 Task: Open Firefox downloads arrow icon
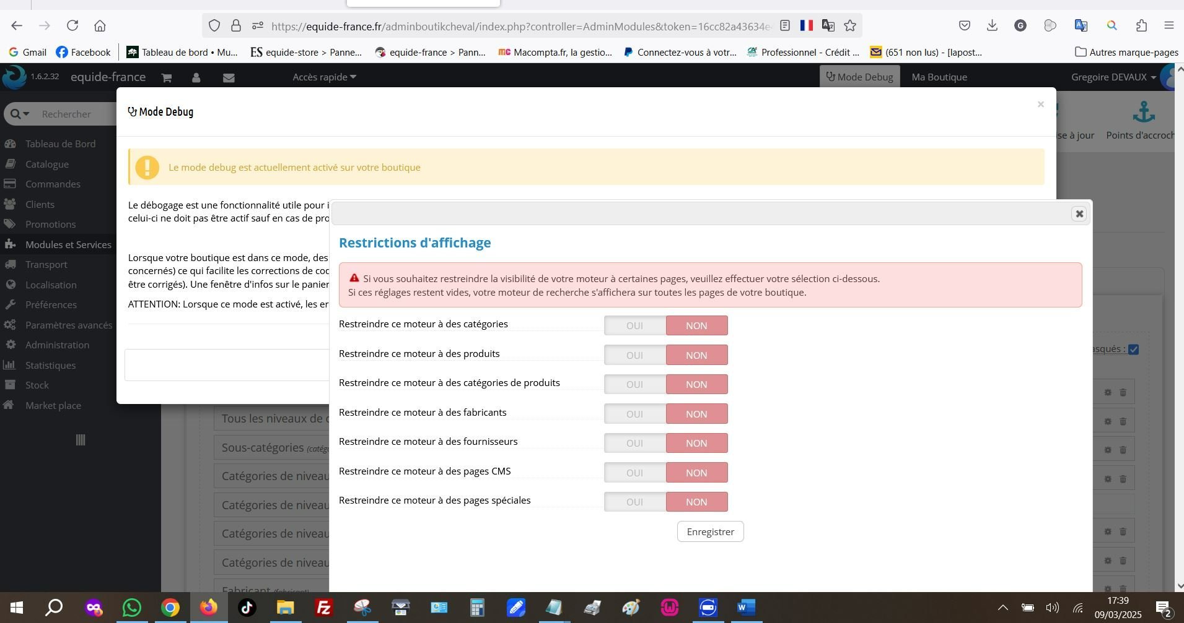click(992, 25)
